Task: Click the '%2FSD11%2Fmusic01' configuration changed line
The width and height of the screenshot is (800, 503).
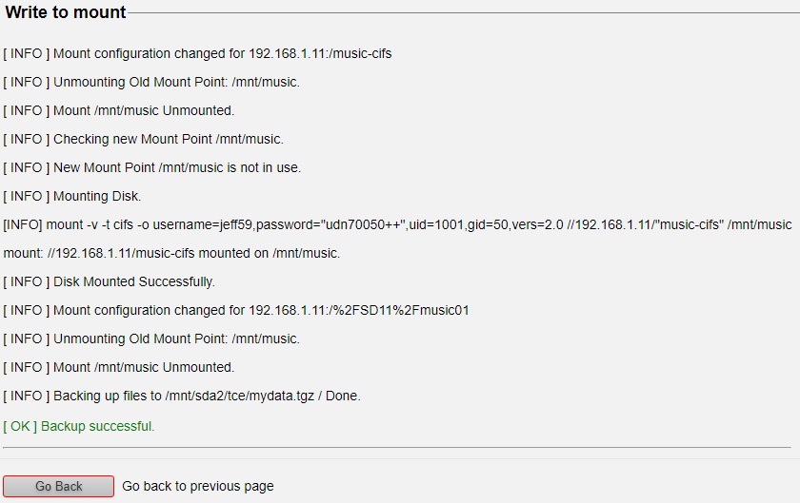Action: 236,310
